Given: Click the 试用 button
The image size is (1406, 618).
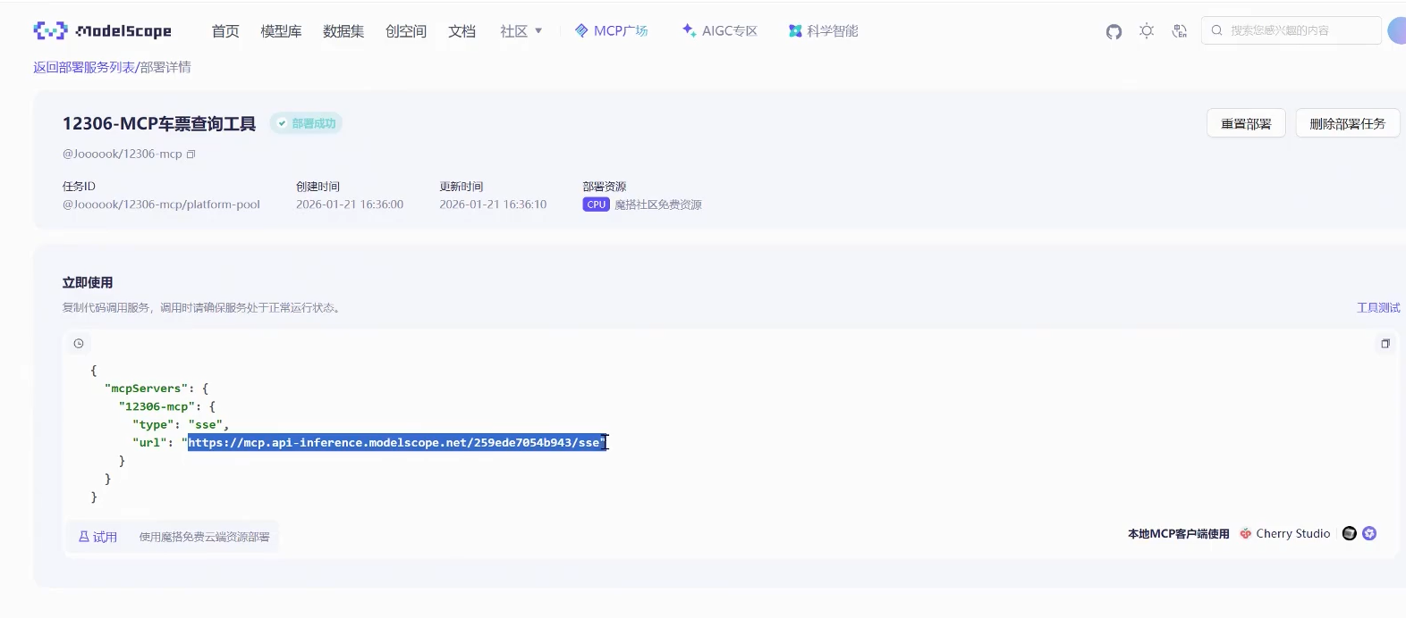Looking at the screenshot, I should (x=97, y=537).
